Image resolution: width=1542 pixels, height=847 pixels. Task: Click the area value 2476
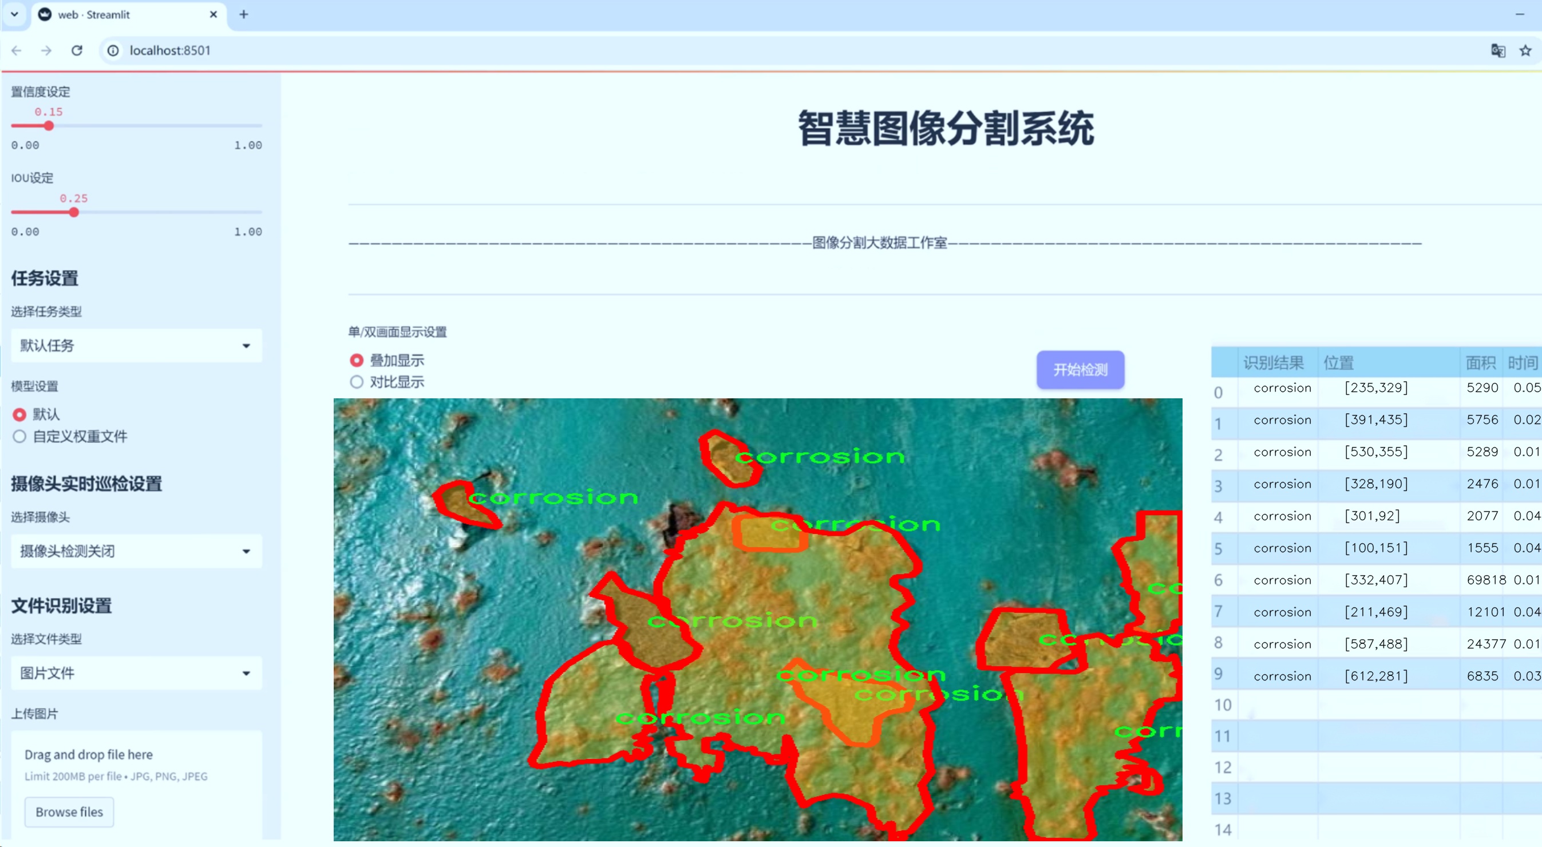1482,484
